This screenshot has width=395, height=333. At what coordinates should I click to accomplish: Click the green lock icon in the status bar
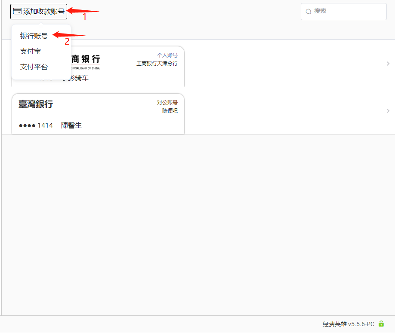[x=381, y=324]
